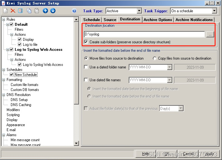Enable Use dated file names
The width and height of the screenshot is (222, 160).
pos(86,80)
